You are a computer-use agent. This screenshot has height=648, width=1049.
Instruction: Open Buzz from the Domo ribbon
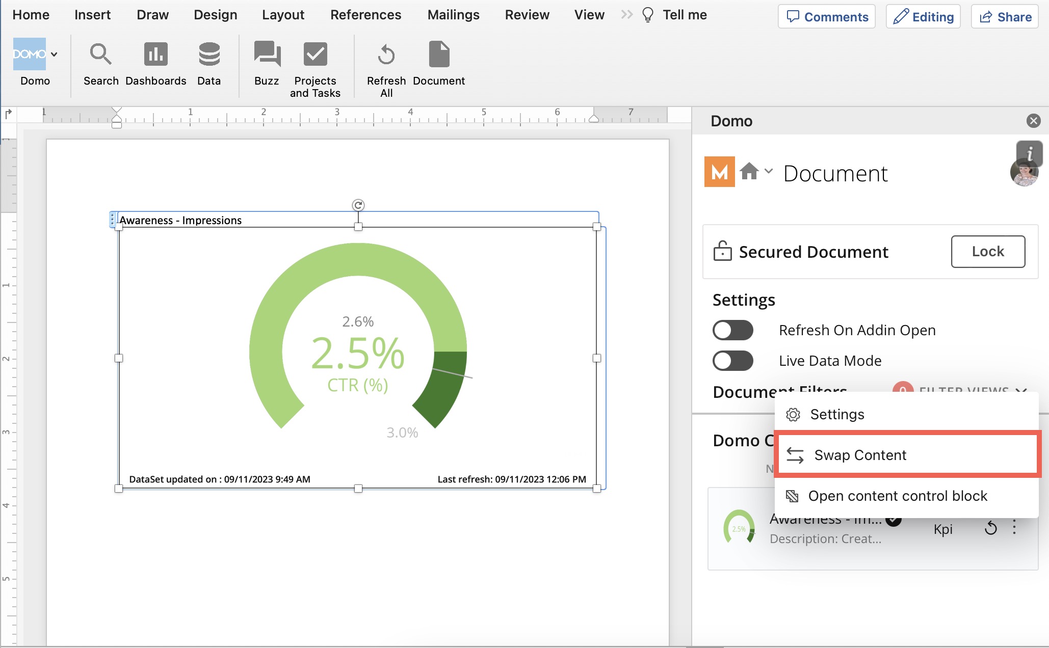[266, 61]
